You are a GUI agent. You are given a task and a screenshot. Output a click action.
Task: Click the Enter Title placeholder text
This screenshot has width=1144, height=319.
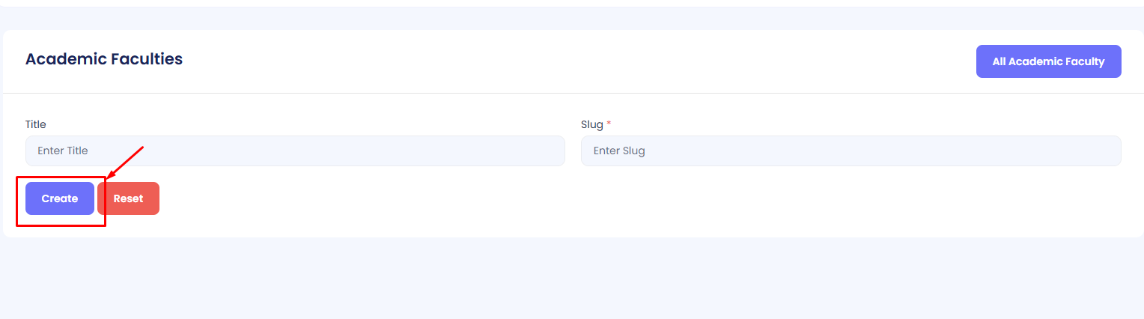click(x=63, y=151)
